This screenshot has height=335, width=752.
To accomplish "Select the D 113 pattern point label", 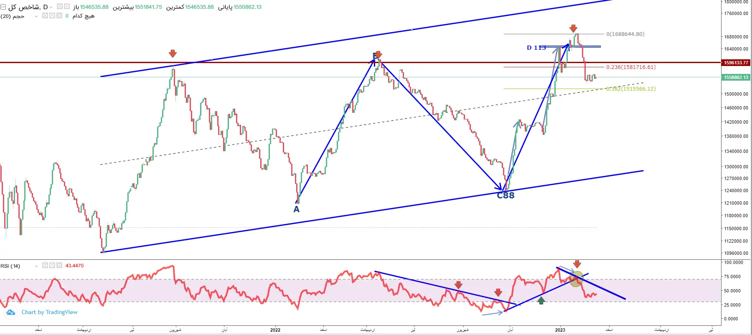I will click(x=536, y=48).
